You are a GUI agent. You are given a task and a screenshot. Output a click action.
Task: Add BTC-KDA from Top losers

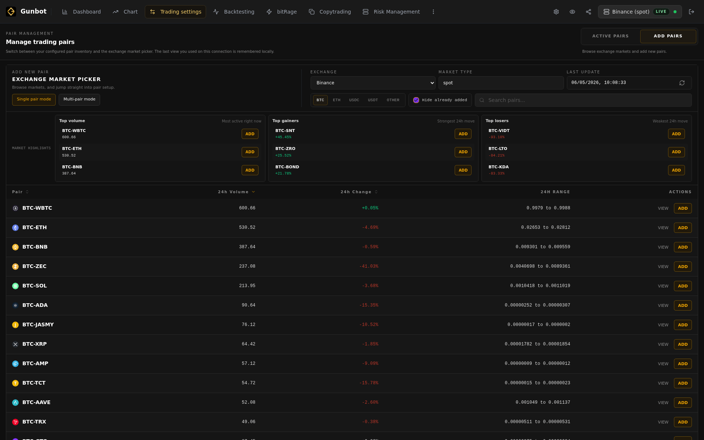point(676,170)
